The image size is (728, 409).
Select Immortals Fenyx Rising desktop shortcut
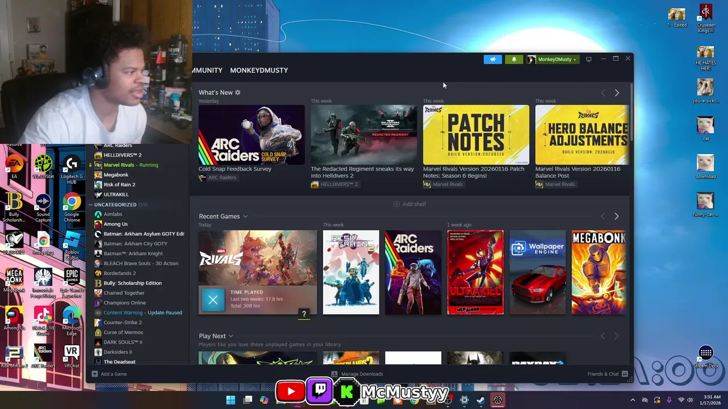43,283
